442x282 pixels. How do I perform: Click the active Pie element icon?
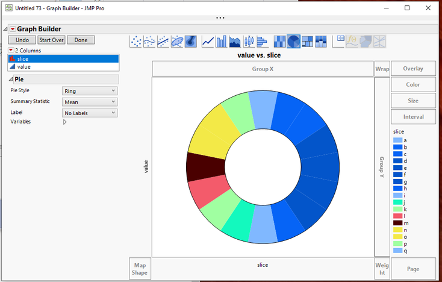click(293, 42)
